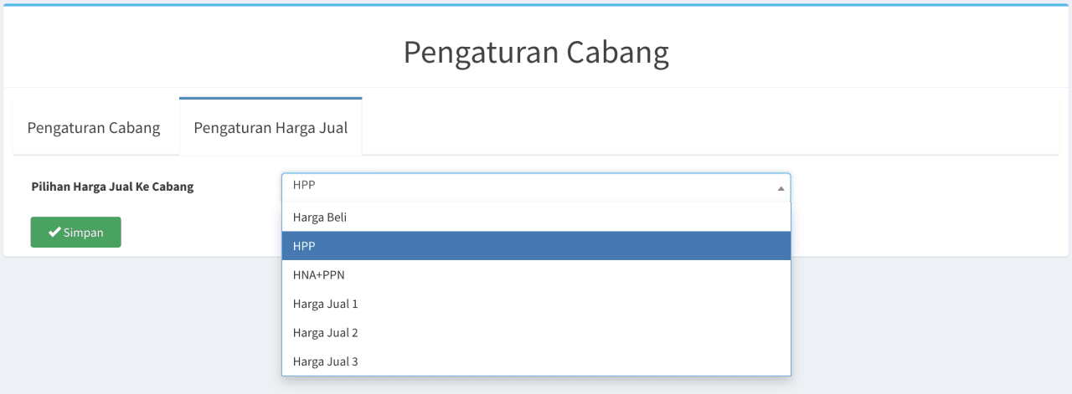Save settings with the Simpan button
Screen dimensions: 1072x394
coord(76,233)
